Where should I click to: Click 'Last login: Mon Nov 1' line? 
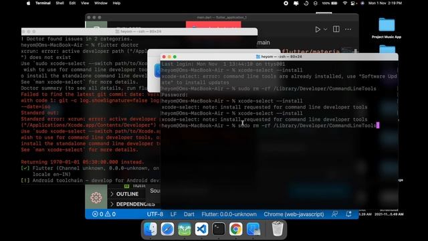pos(223,64)
